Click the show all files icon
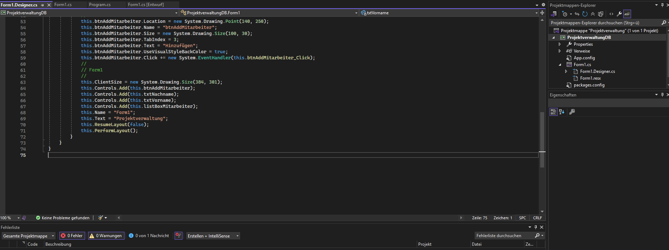The width and height of the screenshot is (669, 250). (x=601, y=14)
